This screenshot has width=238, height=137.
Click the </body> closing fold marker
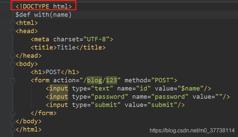(x=13, y=121)
